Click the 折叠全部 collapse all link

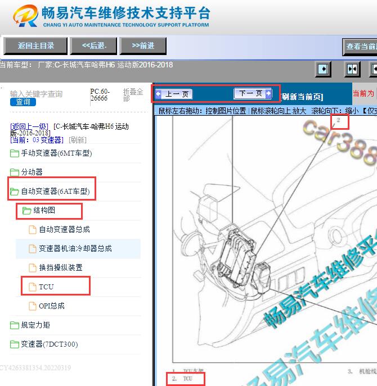[133, 95]
